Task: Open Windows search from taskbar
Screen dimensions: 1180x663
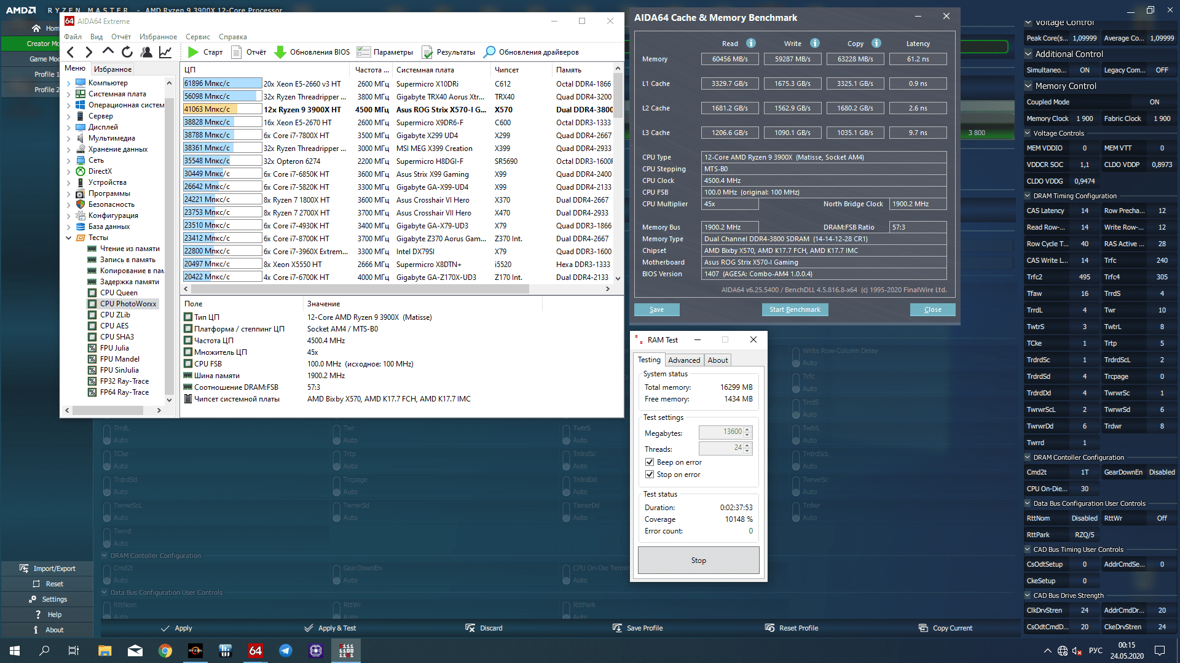Action: [44, 651]
